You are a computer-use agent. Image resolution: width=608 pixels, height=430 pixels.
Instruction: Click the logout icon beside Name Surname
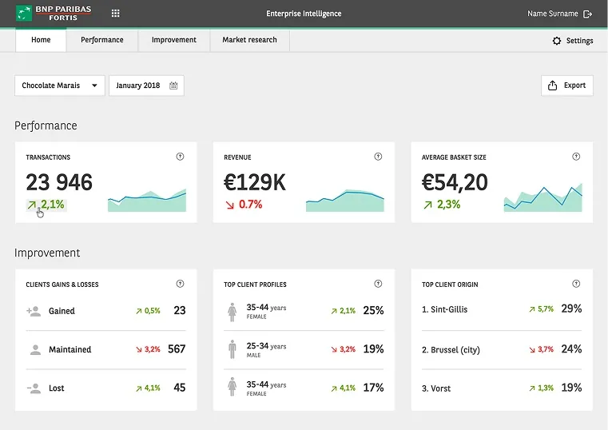[x=587, y=14]
